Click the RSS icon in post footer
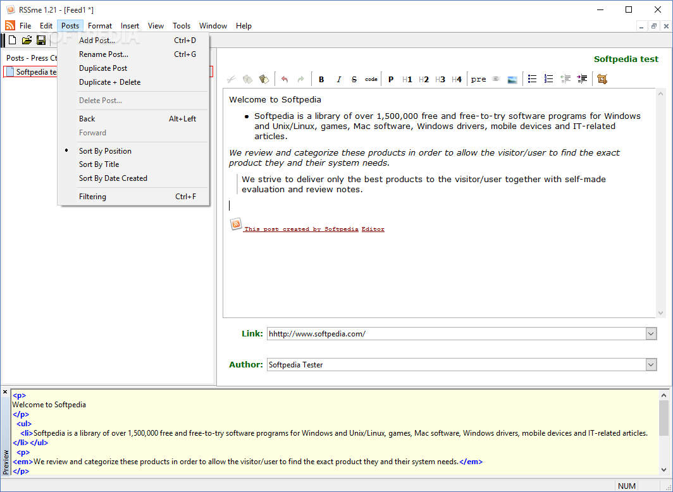Viewport: 673px width, 492px height. click(x=236, y=224)
